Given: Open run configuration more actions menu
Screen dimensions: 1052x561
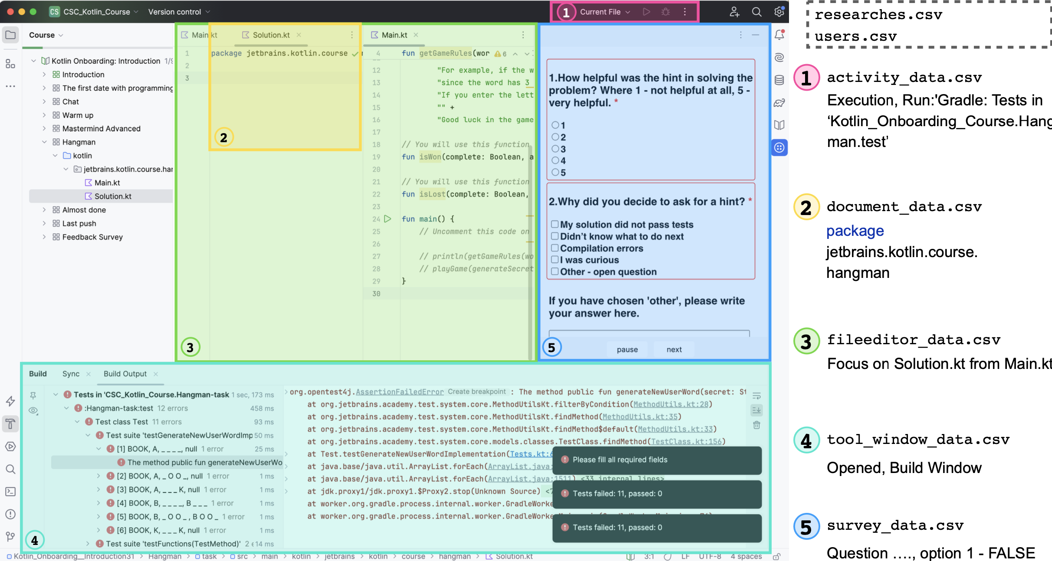Looking at the screenshot, I should coord(685,12).
